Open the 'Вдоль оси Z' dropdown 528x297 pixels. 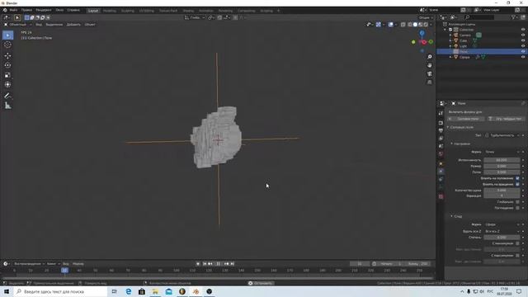pos(502,231)
